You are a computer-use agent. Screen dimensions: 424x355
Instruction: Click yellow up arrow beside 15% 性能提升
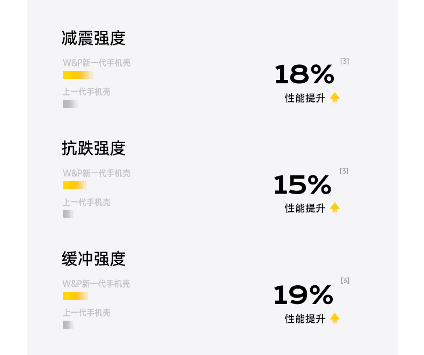click(335, 208)
